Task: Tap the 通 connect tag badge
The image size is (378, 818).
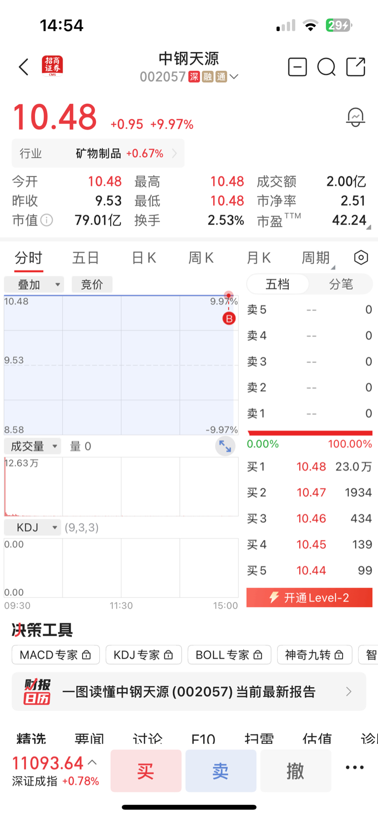Action: click(221, 77)
